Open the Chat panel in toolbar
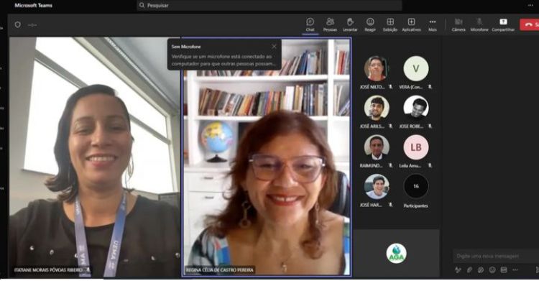This screenshot has height=281, width=539. coord(310,24)
